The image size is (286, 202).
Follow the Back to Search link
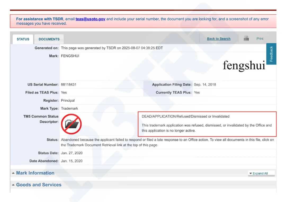click(x=219, y=39)
